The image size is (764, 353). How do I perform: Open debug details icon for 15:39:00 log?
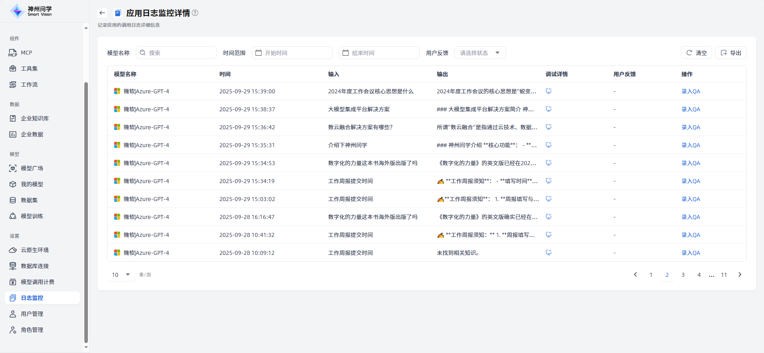[549, 91]
